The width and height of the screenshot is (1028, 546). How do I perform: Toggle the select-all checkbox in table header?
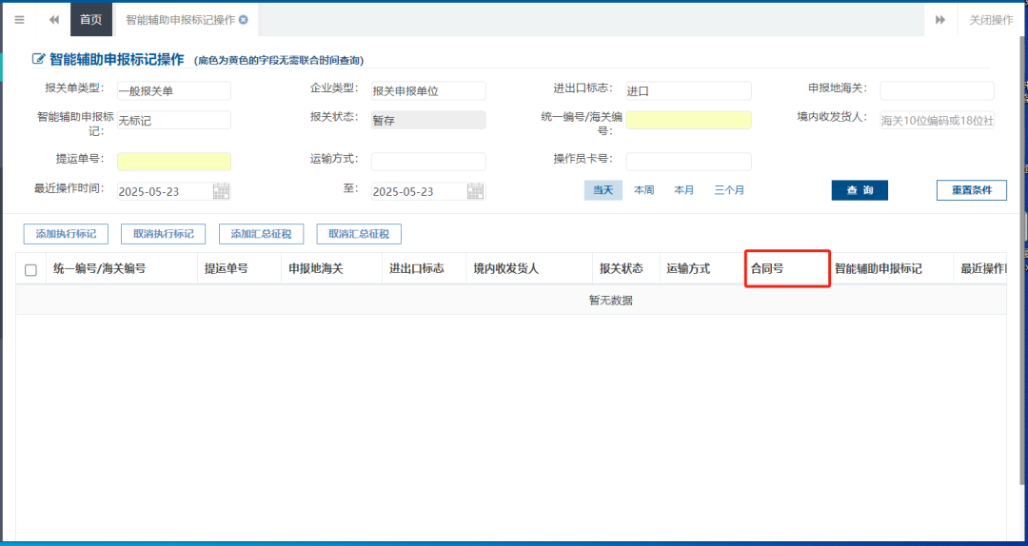click(x=30, y=270)
